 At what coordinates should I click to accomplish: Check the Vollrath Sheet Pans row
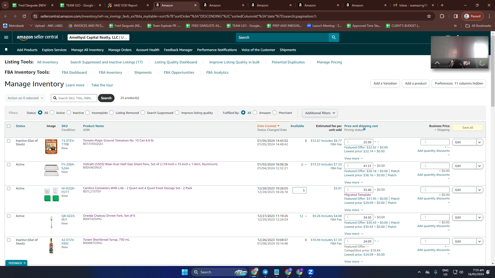(9, 165)
